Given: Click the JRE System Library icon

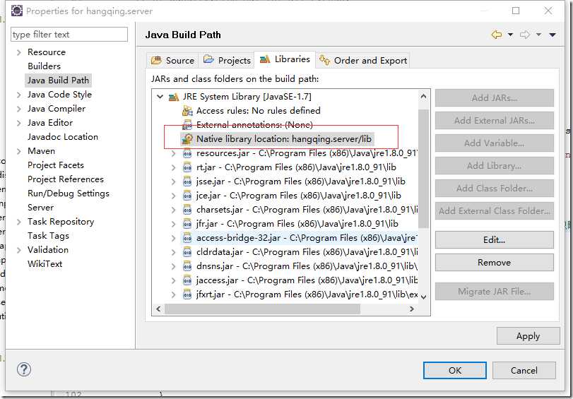Looking at the screenshot, I should (174, 97).
